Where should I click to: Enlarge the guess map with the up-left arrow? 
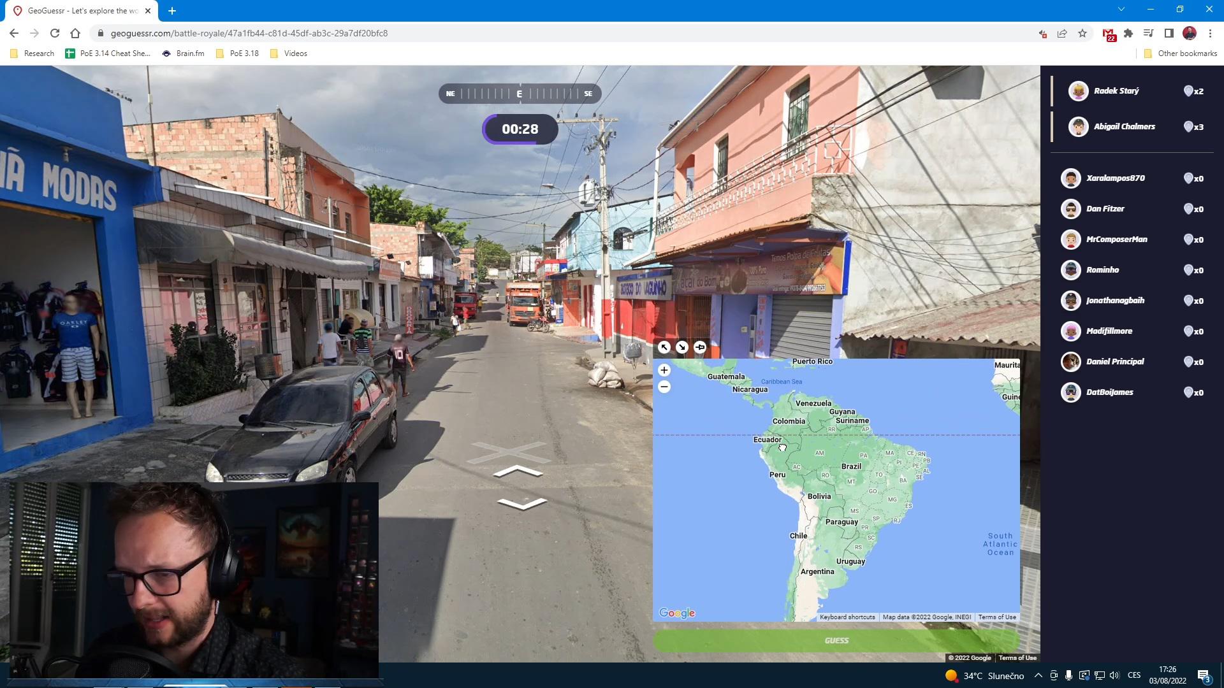click(664, 347)
